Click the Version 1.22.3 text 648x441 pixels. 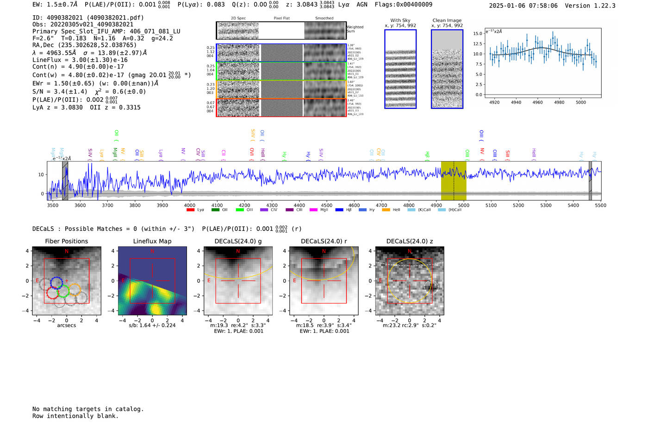click(x=590, y=6)
